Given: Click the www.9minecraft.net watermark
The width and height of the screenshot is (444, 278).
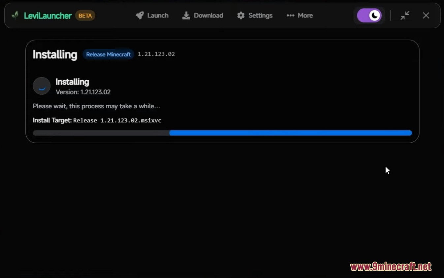Looking at the screenshot, I should (391, 267).
